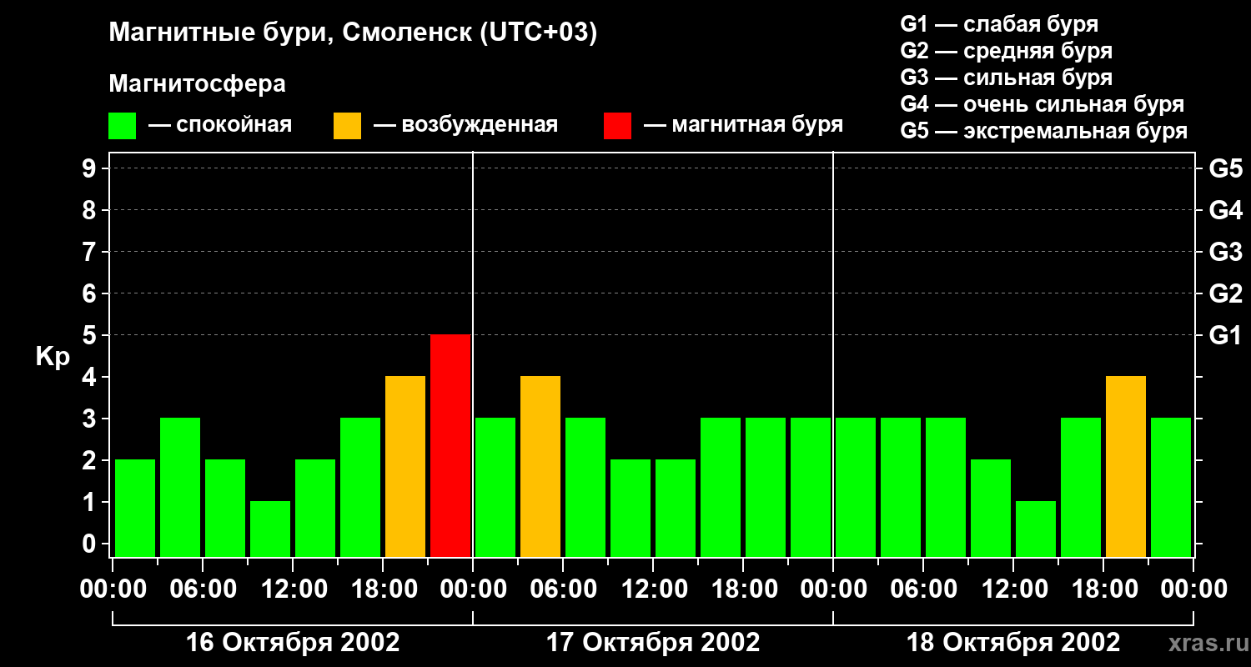Screen dimensions: 1251x667
Task: Click the G4 label on the right axis
Action: pos(1225,211)
